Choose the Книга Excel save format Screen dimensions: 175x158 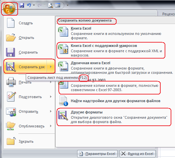[116, 33]
